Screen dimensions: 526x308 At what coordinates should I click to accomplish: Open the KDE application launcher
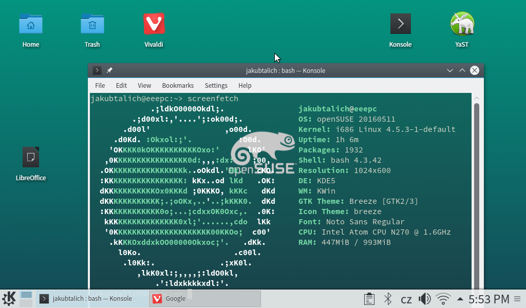point(9,299)
